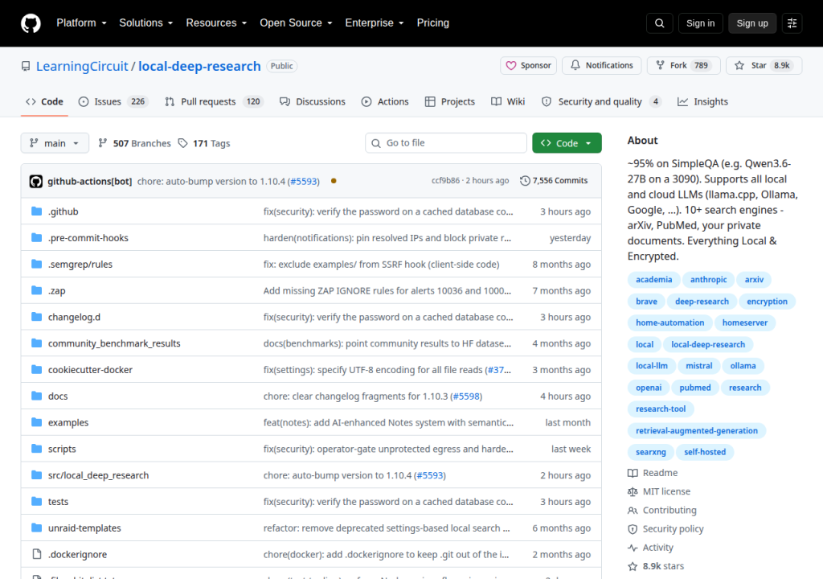Open the .github folder
Image resolution: width=823 pixels, height=579 pixels.
point(63,211)
